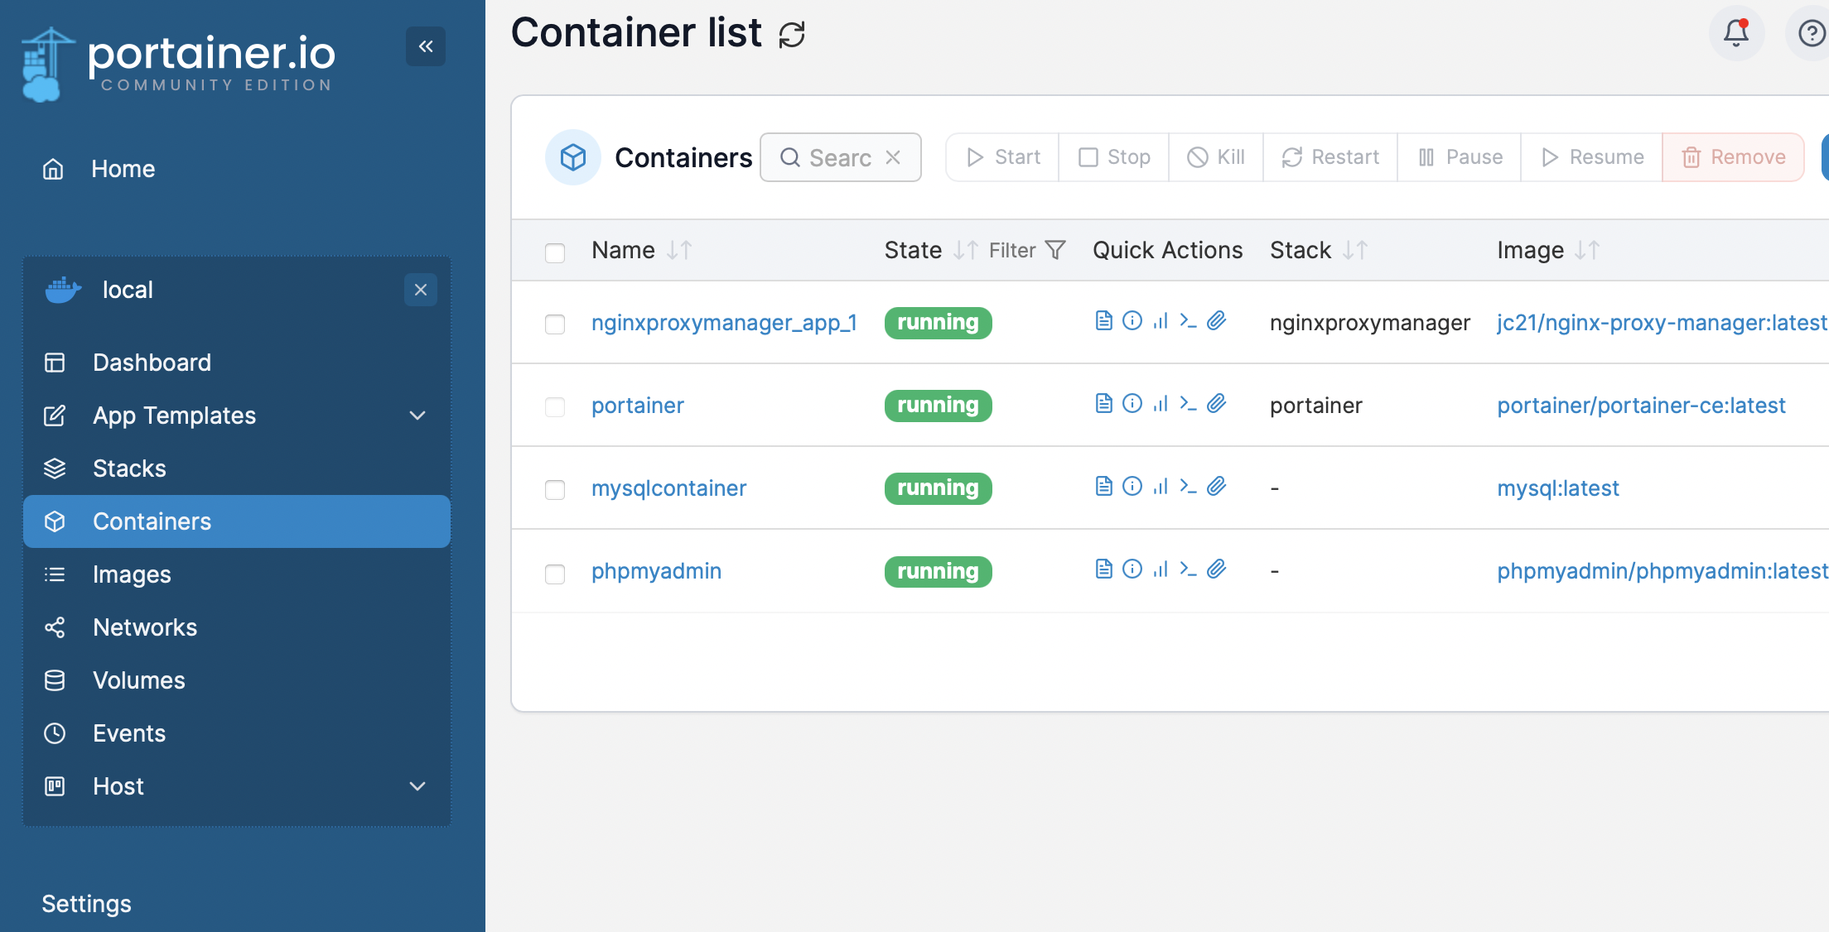Image resolution: width=1829 pixels, height=932 pixels.
Task: Click the Restart button
Action: (1330, 157)
